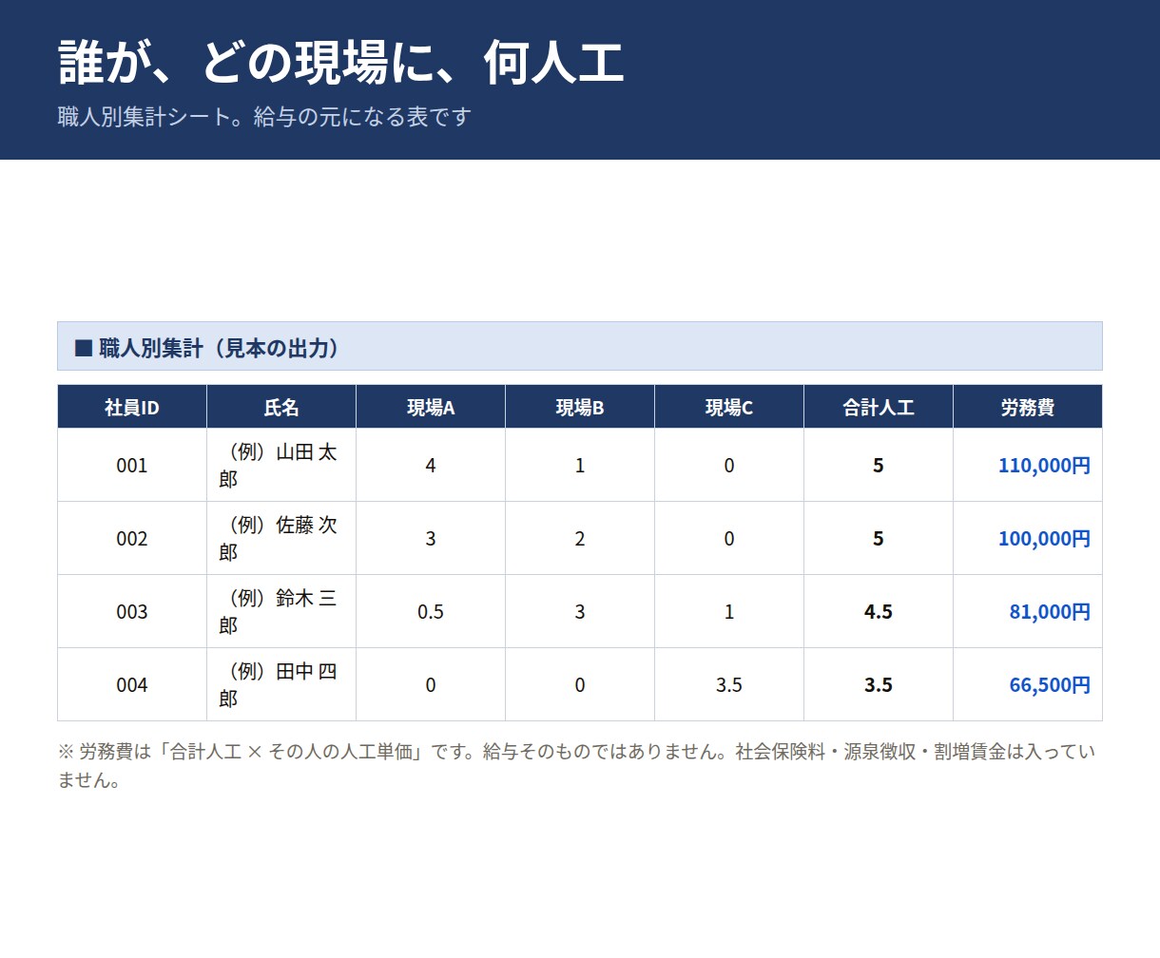This screenshot has width=1160, height=958.
Task: Select employee ID 004 cell
Action: click(132, 685)
